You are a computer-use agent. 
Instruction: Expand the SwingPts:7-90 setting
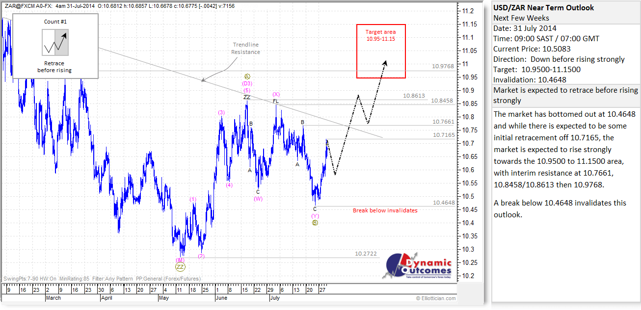click(x=21, y=278)
